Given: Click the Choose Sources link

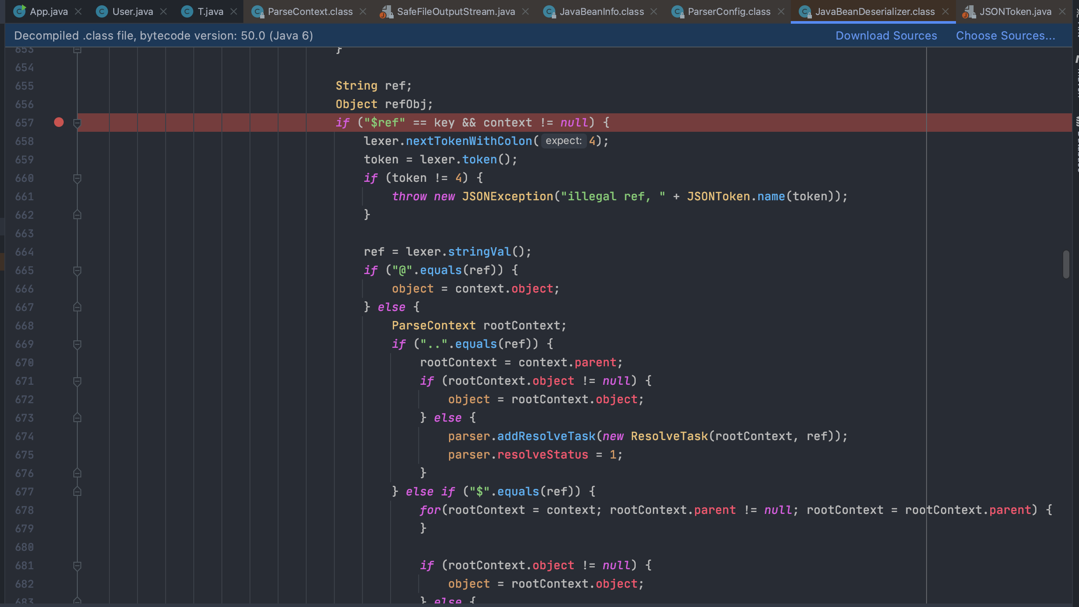Looking at the screenshot, I should click(1005, 36).
